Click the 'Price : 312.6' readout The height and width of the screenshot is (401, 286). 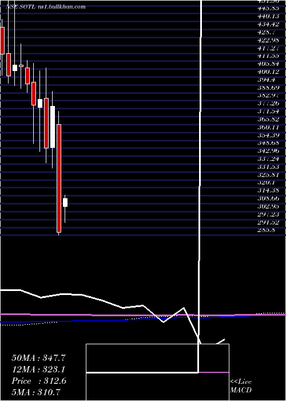tap(39, 381)
